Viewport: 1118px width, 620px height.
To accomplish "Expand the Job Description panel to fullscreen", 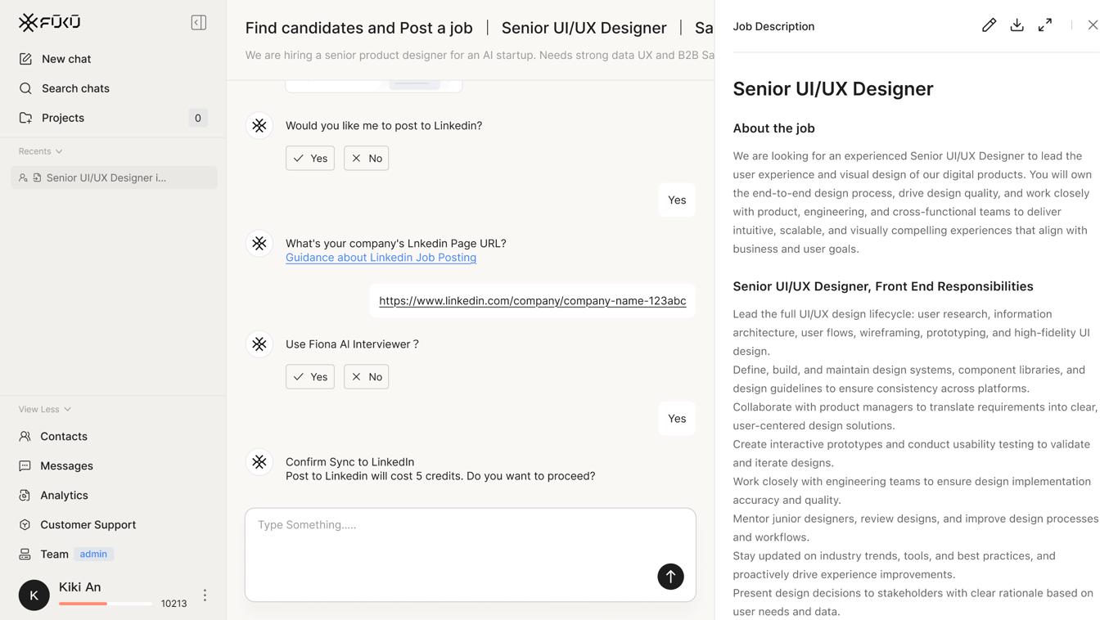I will pos(1045,25).
